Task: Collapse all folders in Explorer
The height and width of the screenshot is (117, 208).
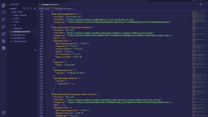Action: click(35, 9)
